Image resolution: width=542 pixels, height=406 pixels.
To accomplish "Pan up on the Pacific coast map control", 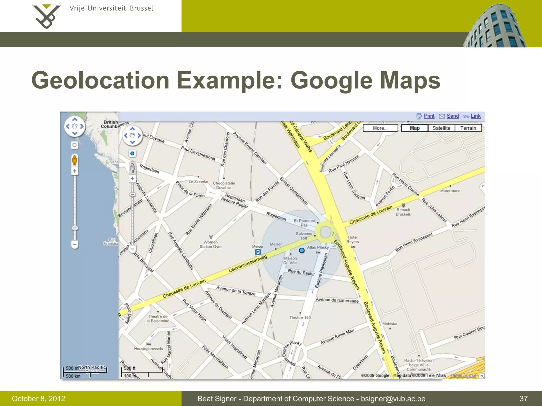I will [75, 119].
